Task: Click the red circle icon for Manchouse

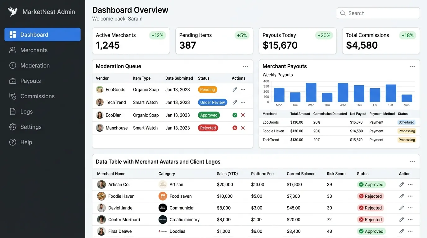Action: [x=235, y=128]
